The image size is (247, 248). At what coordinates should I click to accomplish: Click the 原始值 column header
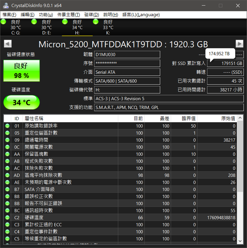pos(217,119)
